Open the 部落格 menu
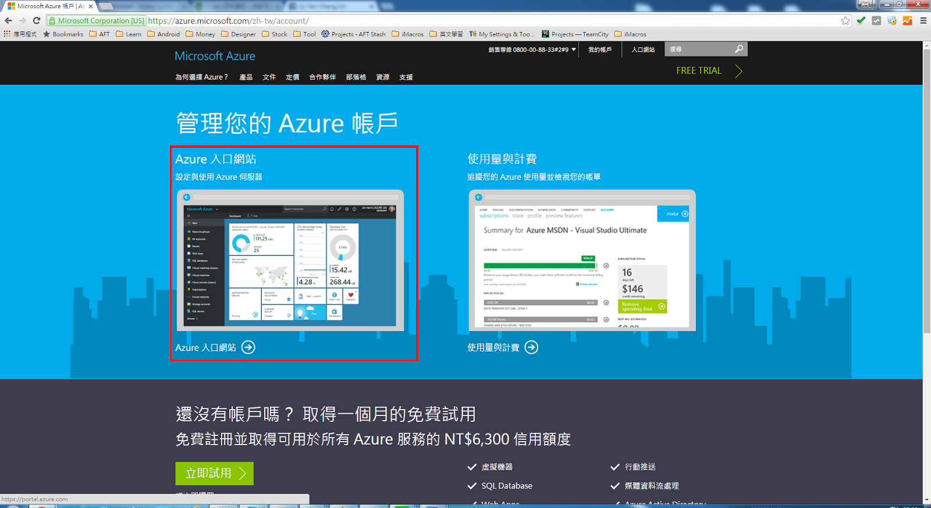 point(356,77)
